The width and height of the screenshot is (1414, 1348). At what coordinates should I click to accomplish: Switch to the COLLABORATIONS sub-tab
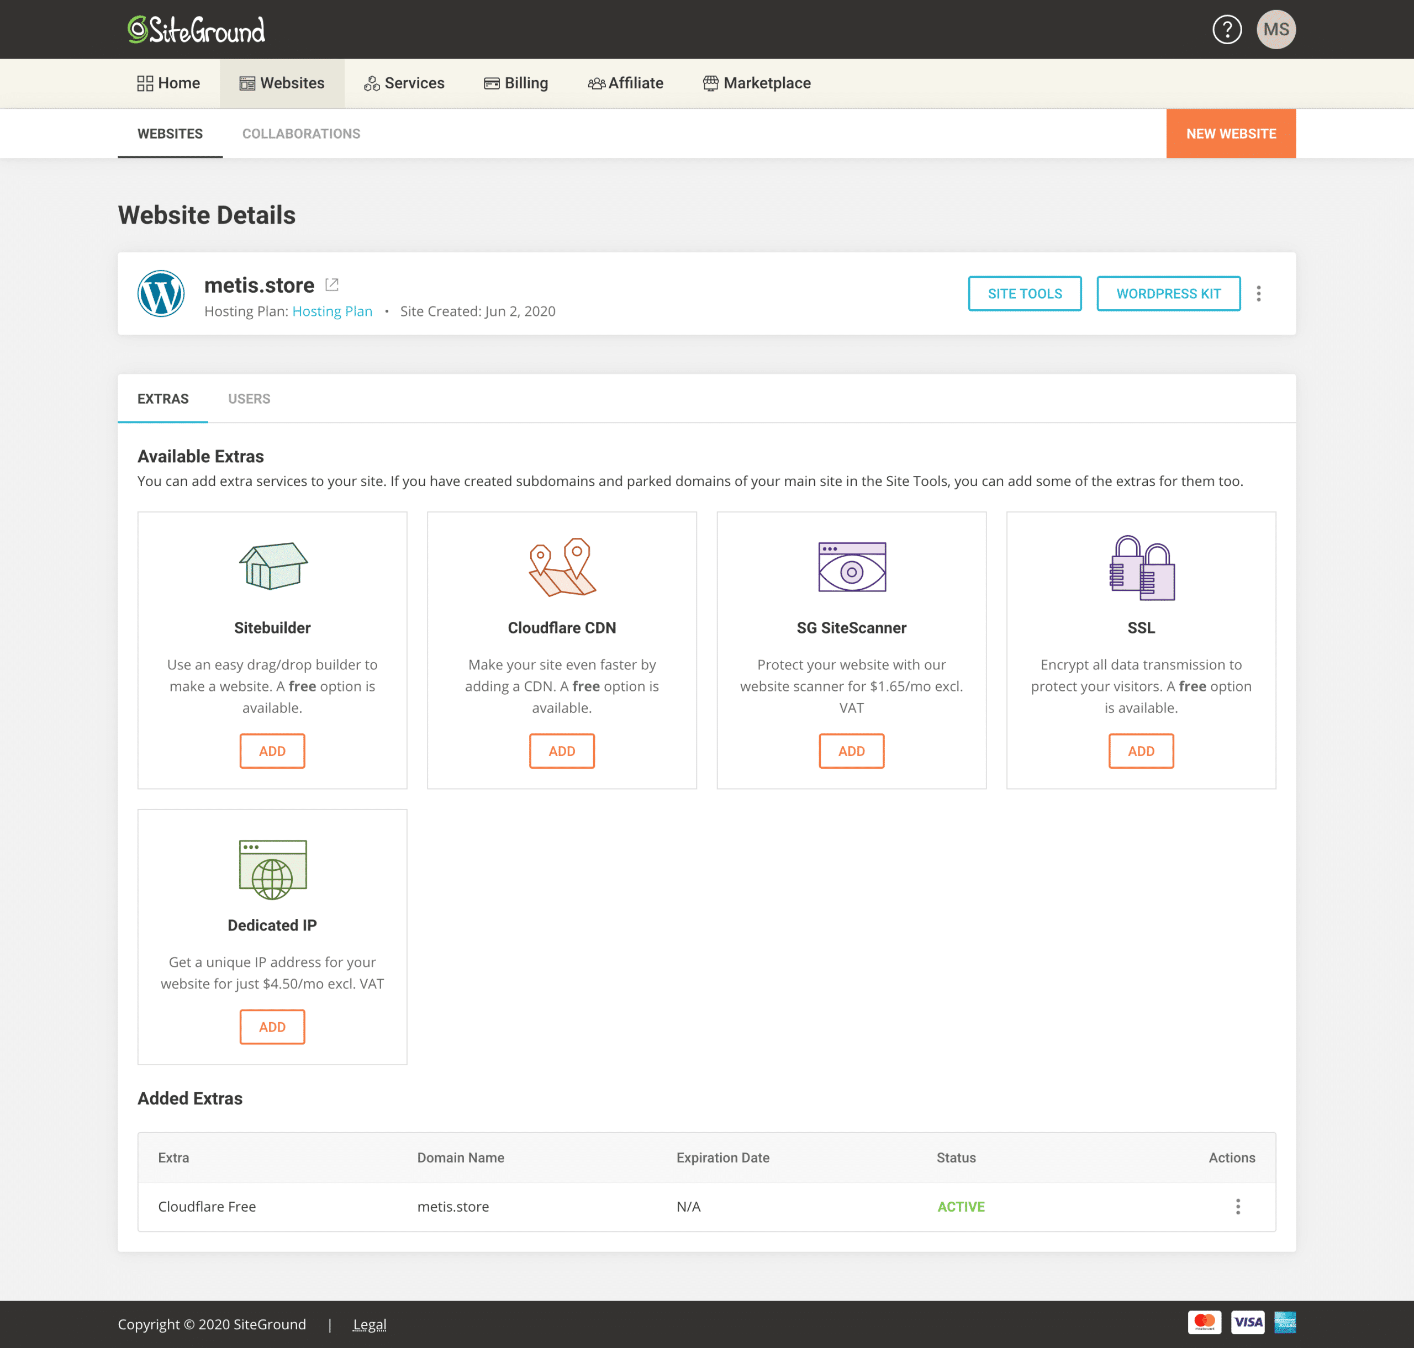(x=301, y=134)
